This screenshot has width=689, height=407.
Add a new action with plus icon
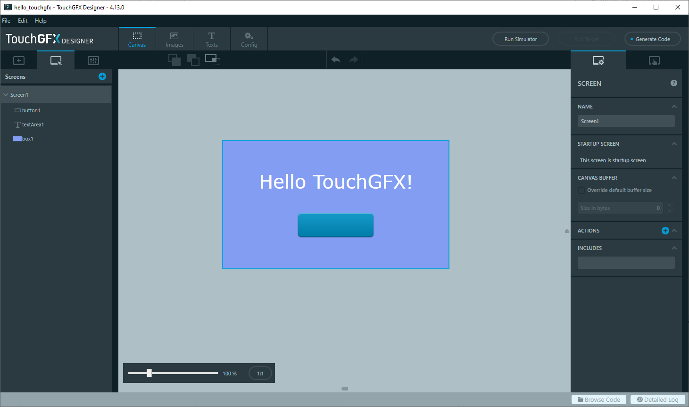click(665, 231)
